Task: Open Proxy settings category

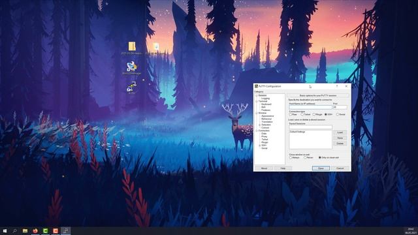Action: tap(264, 136)
